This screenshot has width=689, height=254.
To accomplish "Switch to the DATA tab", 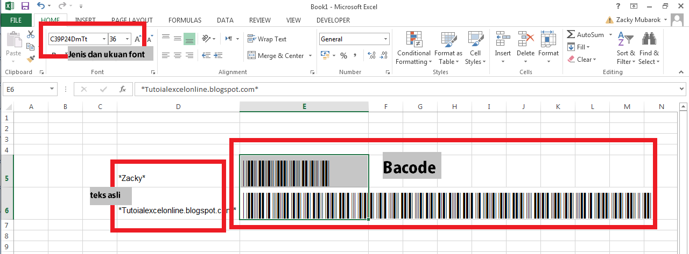I will pyautogui.click(x=225, y=20).
